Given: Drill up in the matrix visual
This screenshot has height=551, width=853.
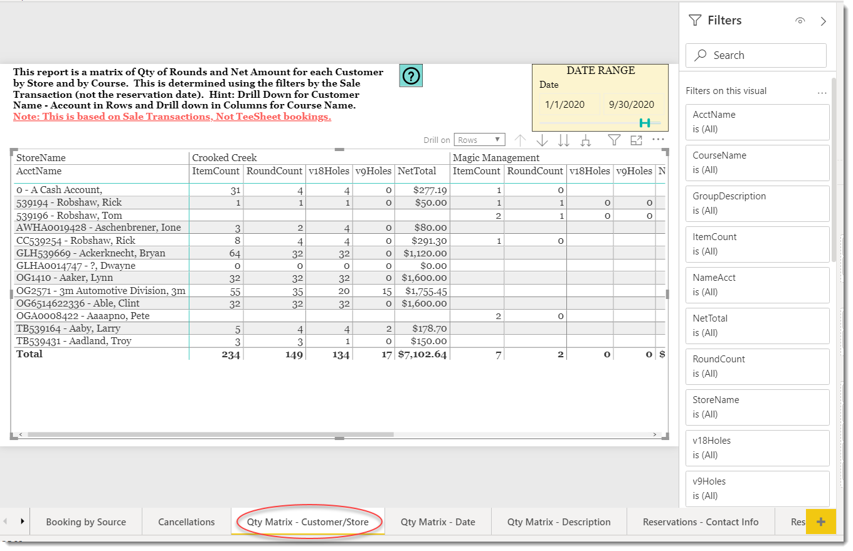Looking at the screenshot, I should (x=520, y=140).
